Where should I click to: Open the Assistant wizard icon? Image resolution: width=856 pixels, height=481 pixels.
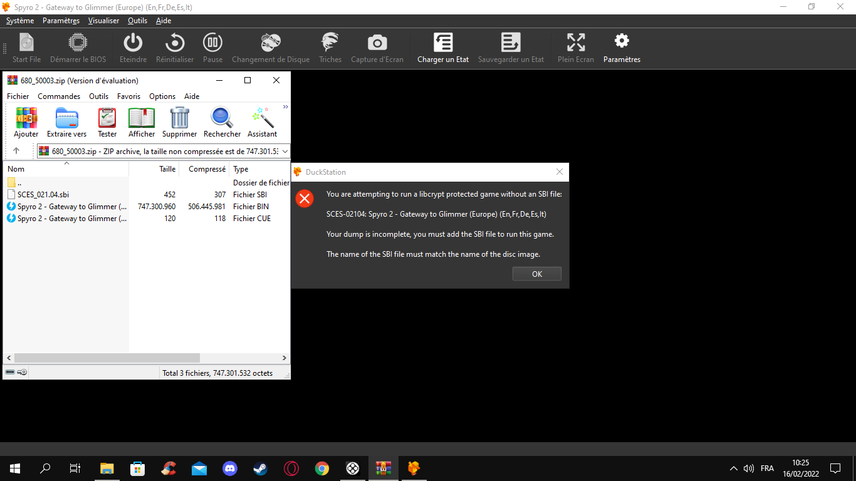[263, 118]
